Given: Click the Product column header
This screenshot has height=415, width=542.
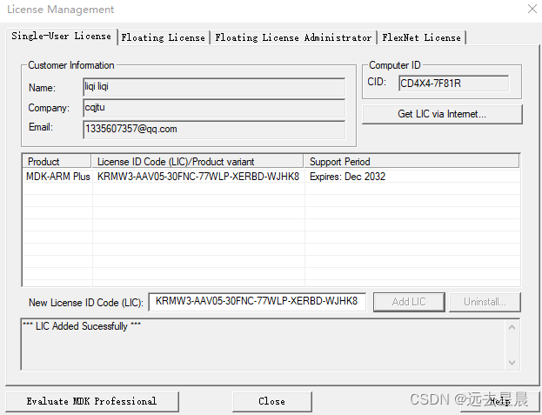Looking at the screenshot, I should (57, 161).
